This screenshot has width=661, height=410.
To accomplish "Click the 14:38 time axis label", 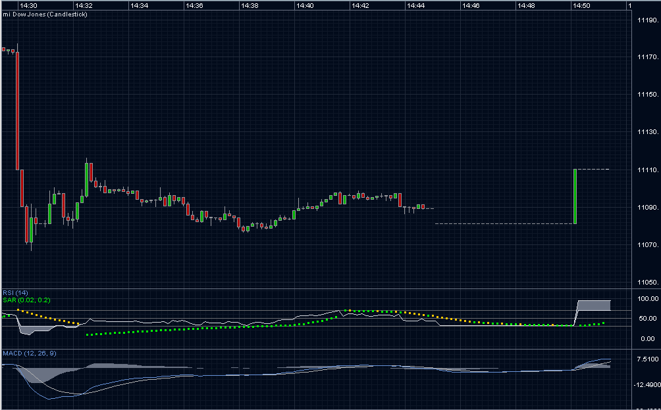I will pos(250,5).
